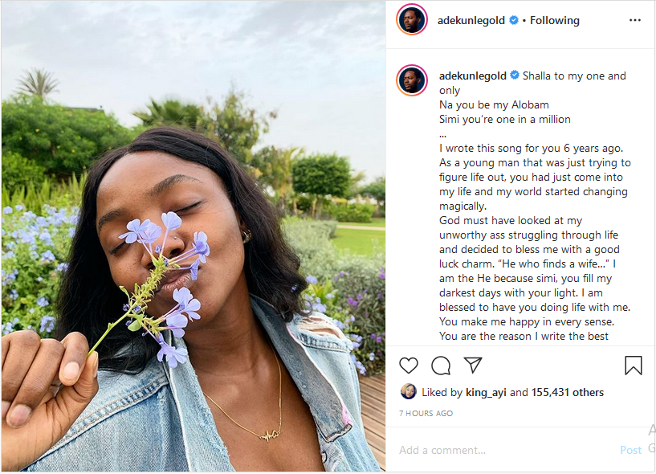Screen dimensions: 656x474
Task: Click the photo of woman smelling flowers
Action: point(193,237)
